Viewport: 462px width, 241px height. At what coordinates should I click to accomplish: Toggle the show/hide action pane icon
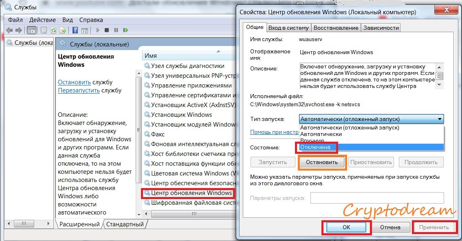coord(85,30)
